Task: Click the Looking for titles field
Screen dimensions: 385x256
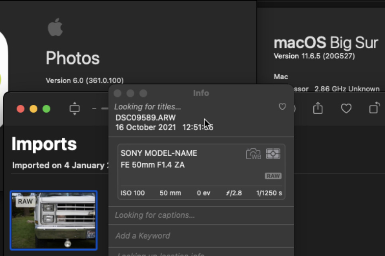Action: tap(147, 107)
